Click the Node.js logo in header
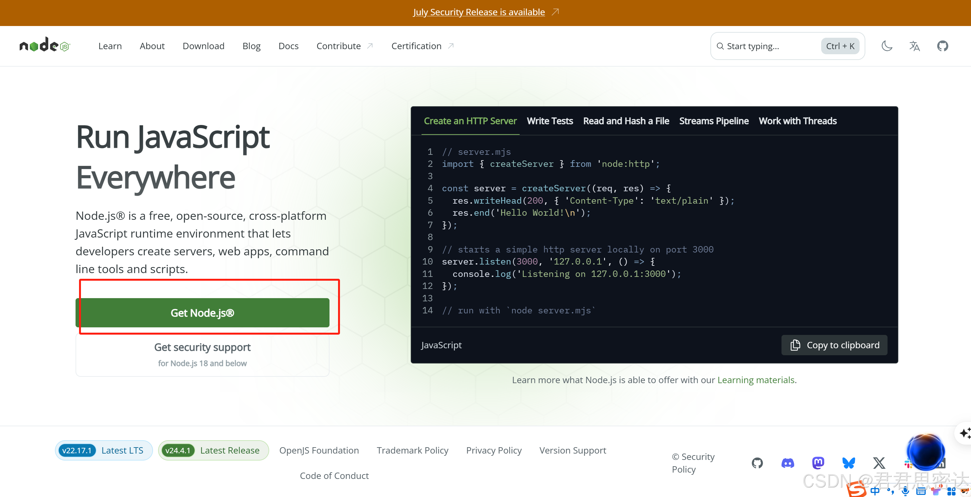971x497 pixels. (45, 45)
